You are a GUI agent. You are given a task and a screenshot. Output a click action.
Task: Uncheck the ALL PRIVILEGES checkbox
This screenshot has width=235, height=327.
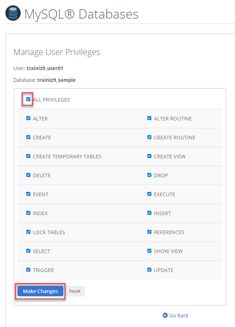click(28, 99)
